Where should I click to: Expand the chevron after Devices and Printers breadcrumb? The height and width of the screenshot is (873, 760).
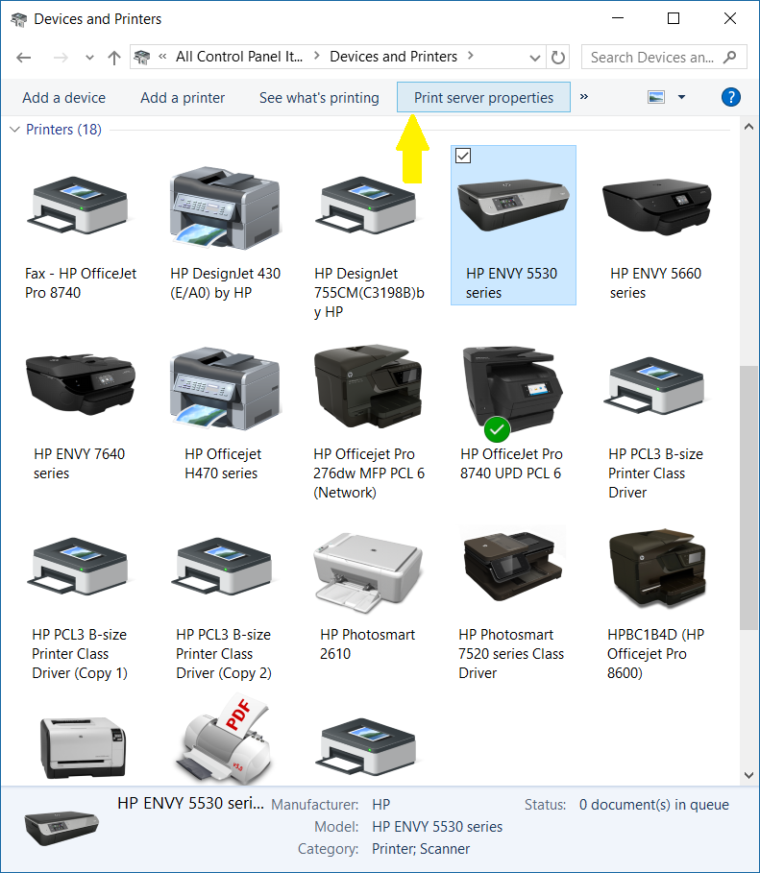point(471,56)
